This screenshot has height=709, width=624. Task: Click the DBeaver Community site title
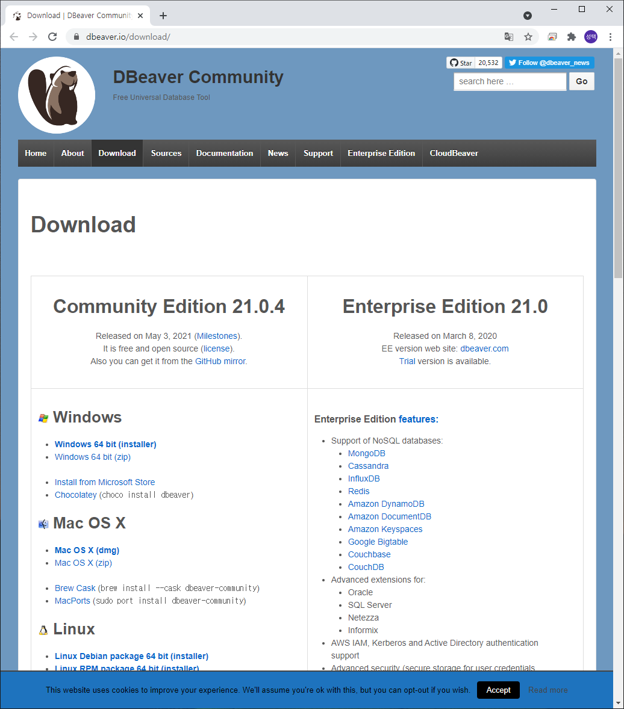click(198, 77)
